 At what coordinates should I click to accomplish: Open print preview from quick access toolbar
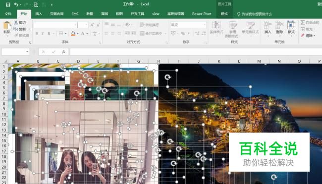click(x=36, y=4)
